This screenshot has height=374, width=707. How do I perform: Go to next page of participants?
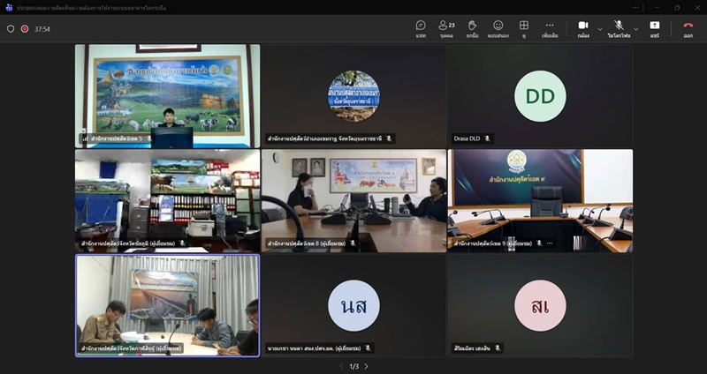coord(366,366)
